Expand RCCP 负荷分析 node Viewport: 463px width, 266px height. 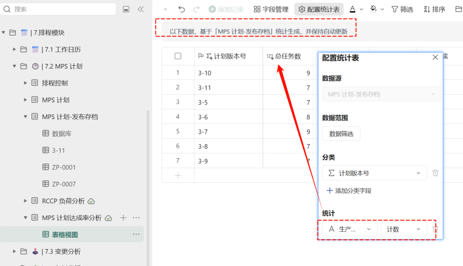click(25, 201)
